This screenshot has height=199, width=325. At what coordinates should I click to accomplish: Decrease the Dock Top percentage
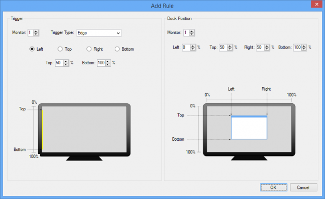230,49
